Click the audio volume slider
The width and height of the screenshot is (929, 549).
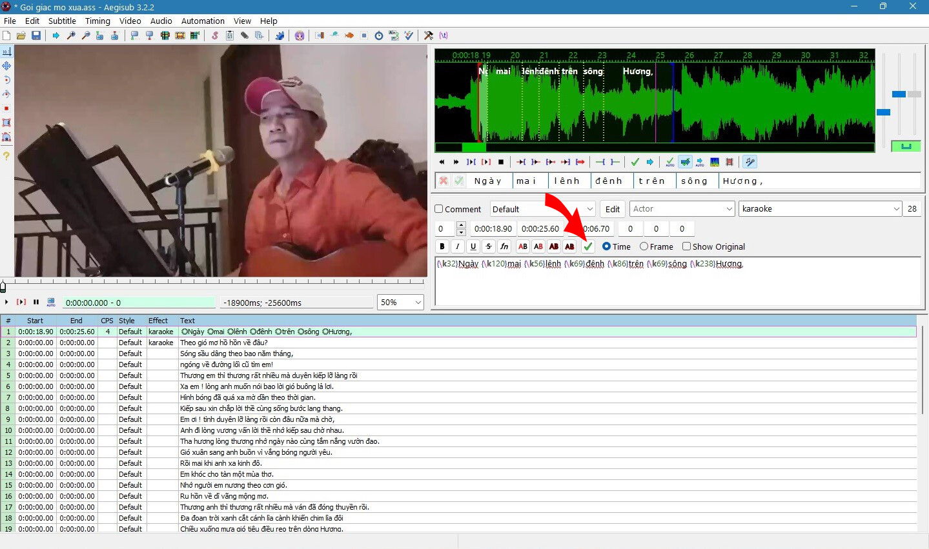(914, 95)
